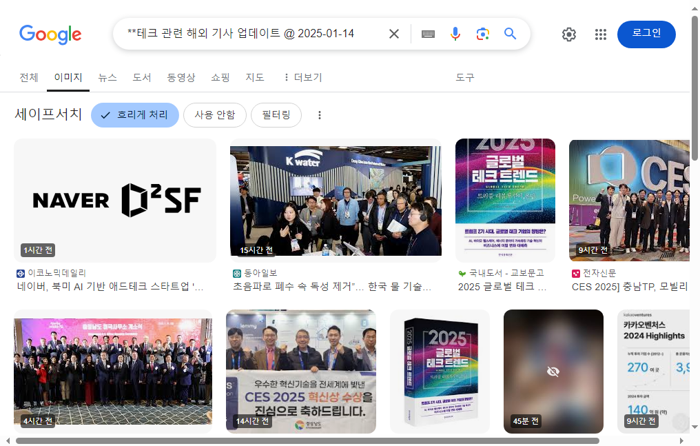Open the CES 2025 혁신상 수상 banner photo

pyautogui.click(x=301, y=372)
